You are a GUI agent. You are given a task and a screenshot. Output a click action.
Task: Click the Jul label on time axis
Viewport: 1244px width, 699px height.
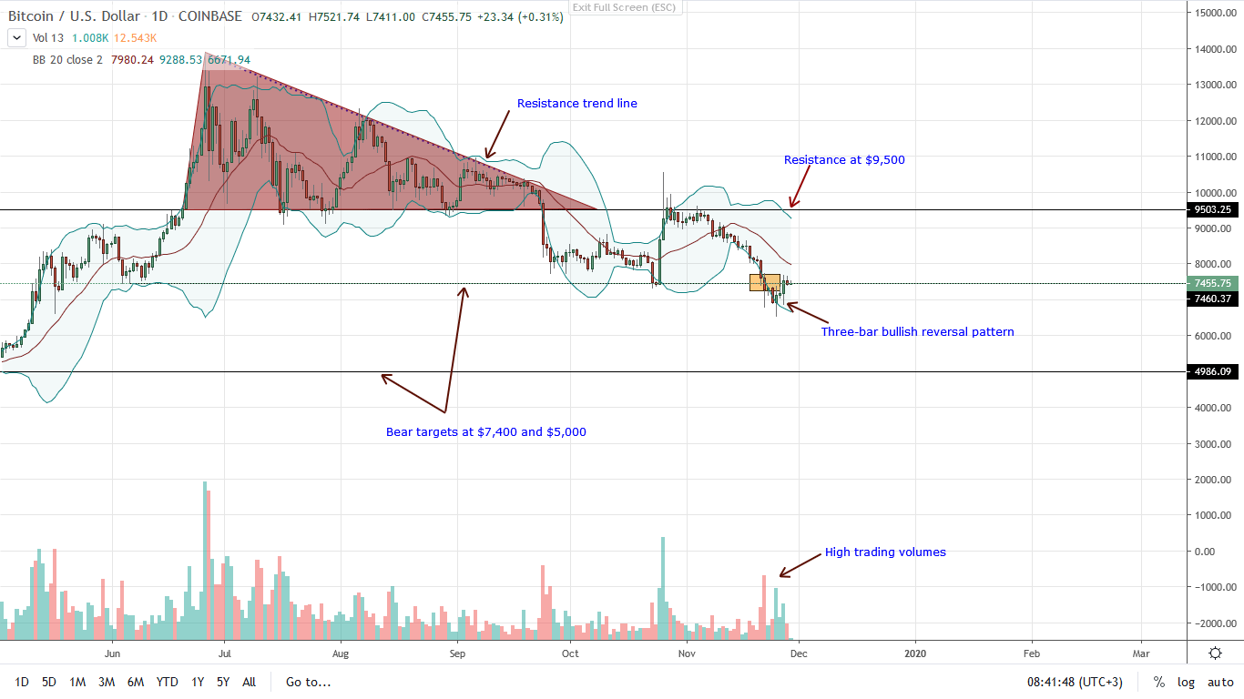[x=224, y=653]
